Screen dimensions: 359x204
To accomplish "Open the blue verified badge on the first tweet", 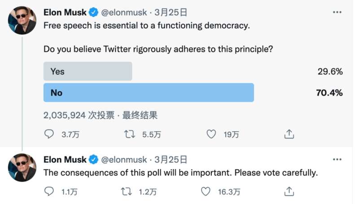I will 93,13.
